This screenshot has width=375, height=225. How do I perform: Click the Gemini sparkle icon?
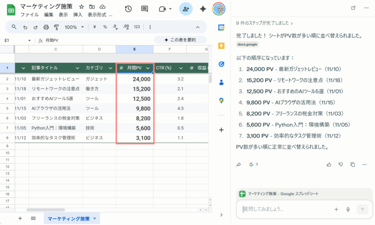point(203,9)
